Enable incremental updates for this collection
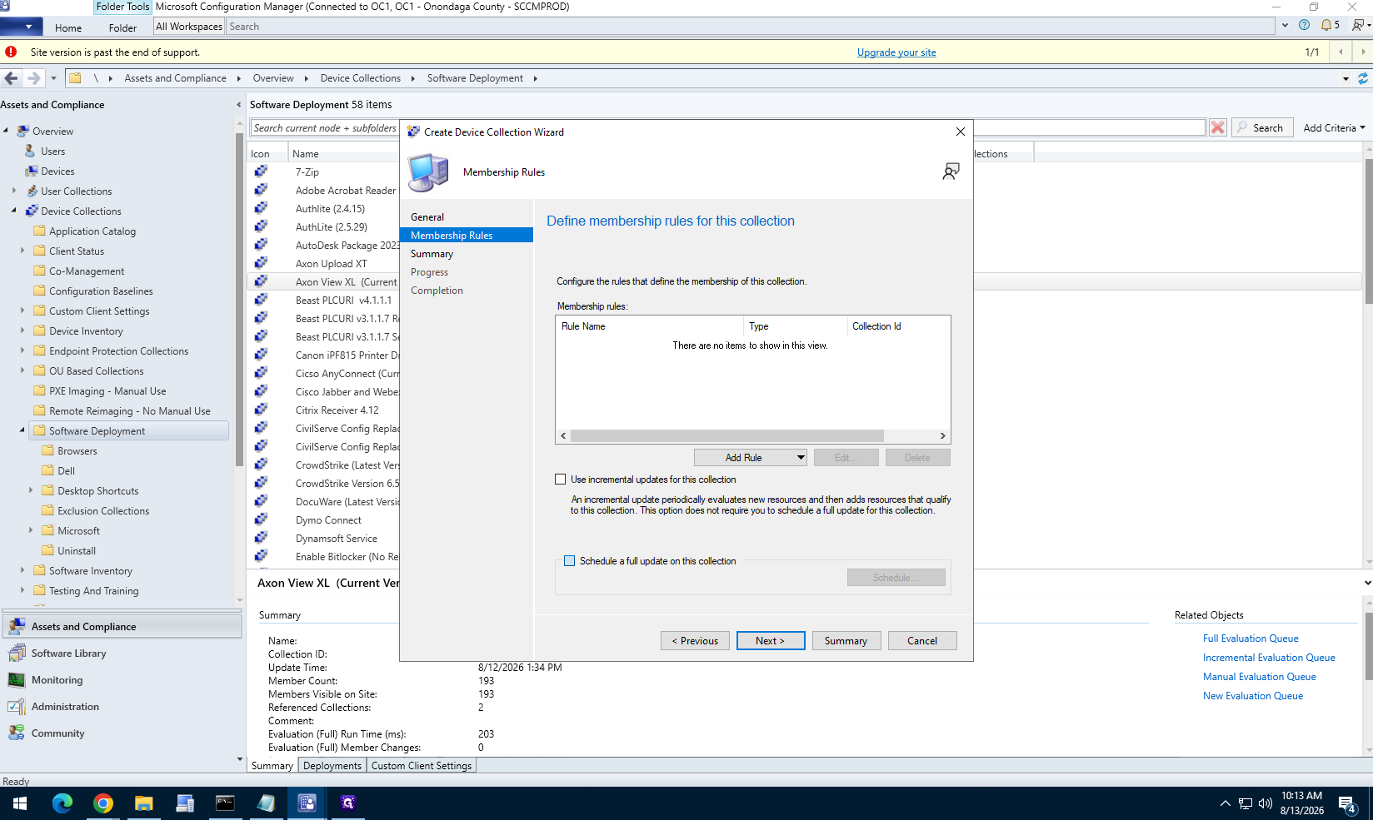1373x820 pixels. click(561, 480)
